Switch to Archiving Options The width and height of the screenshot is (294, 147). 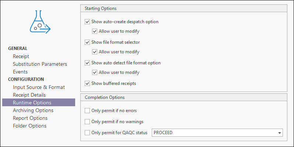tap(33, 110)
